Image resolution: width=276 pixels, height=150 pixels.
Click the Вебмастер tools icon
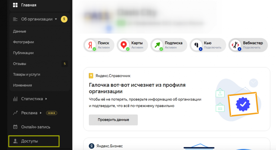236,45
